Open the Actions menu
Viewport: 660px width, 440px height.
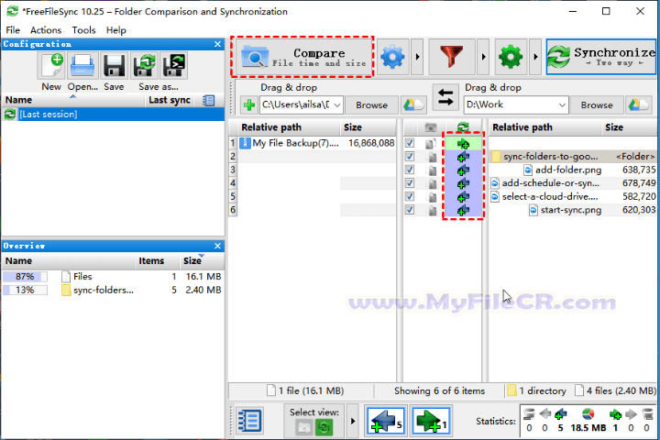(x=46, y=30)
